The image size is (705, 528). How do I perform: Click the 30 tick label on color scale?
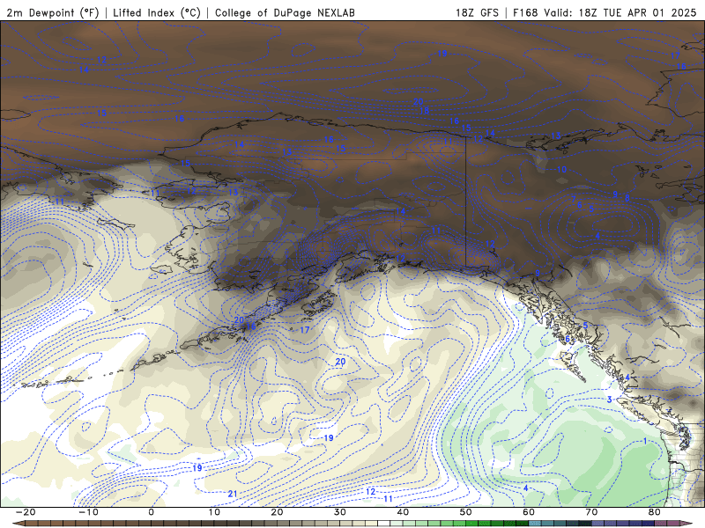[x=340, y=512]
